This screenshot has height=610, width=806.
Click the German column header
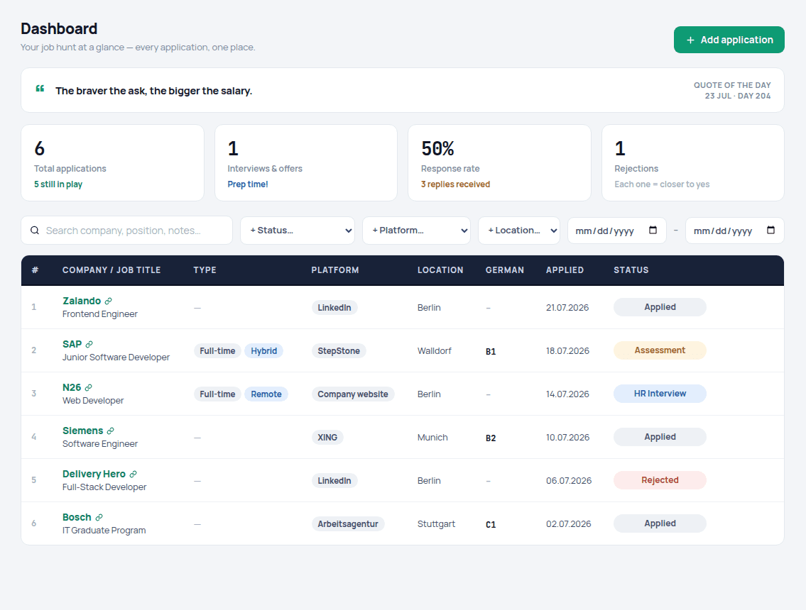pyautogui.click(x=505, y=270)
